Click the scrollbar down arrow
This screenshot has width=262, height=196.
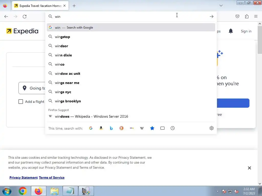[x=260, y=184]
